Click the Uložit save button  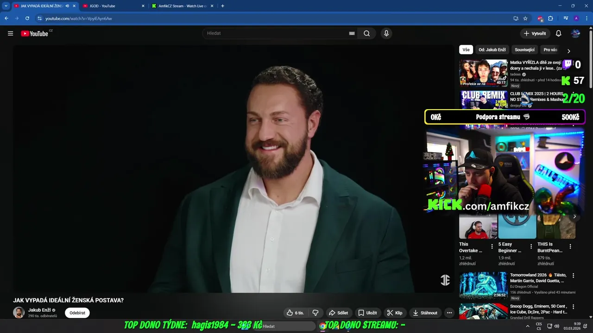[x=367, y=313]
